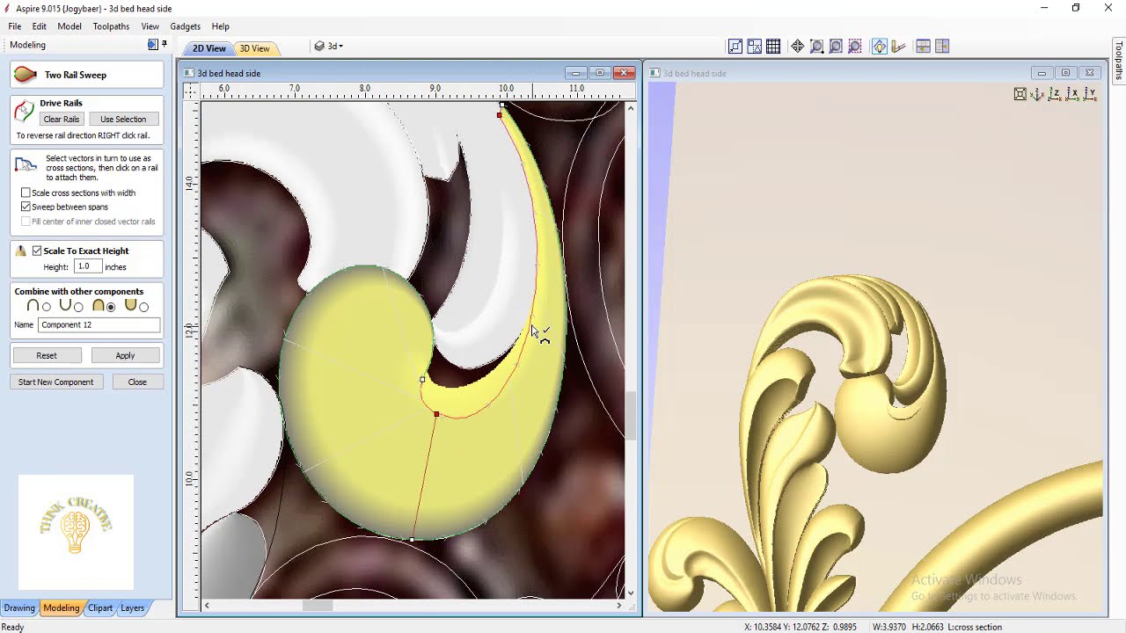Screen dimensions: 1126x633
Task: Select the Merge High combine mode radio button
Action: (111, 307)
